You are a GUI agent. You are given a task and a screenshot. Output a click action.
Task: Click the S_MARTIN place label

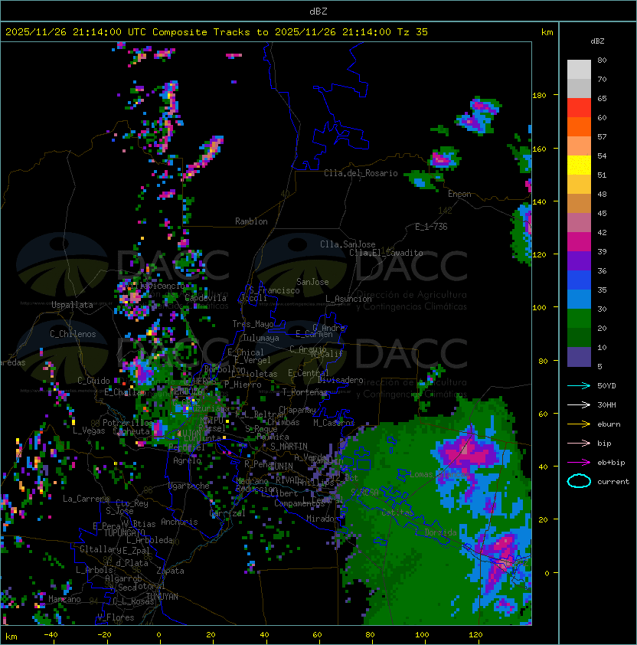pyautogui.click(x=289, y=447)
